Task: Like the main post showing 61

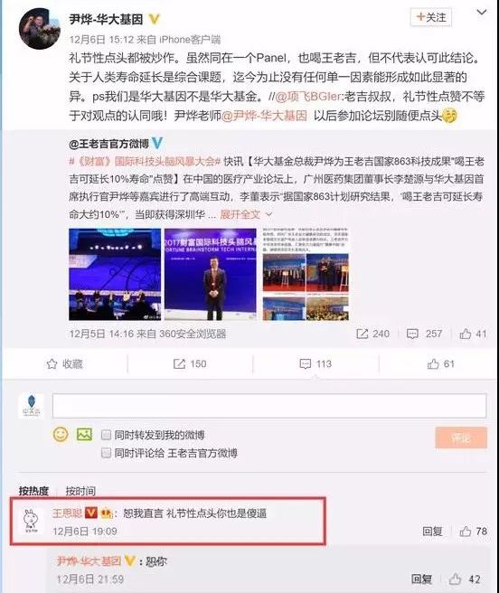Action: 441,363
